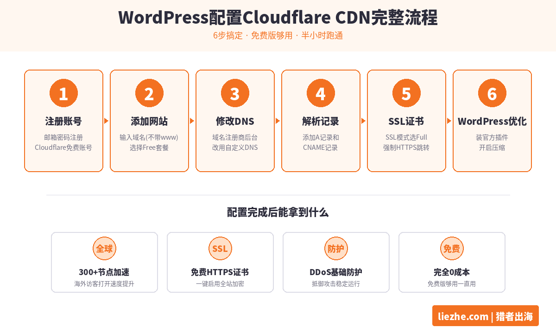Click the orange step 2 circle
The width and height of the screenshot is (556, 334).
pyautogui.click(x=149, y=93)
